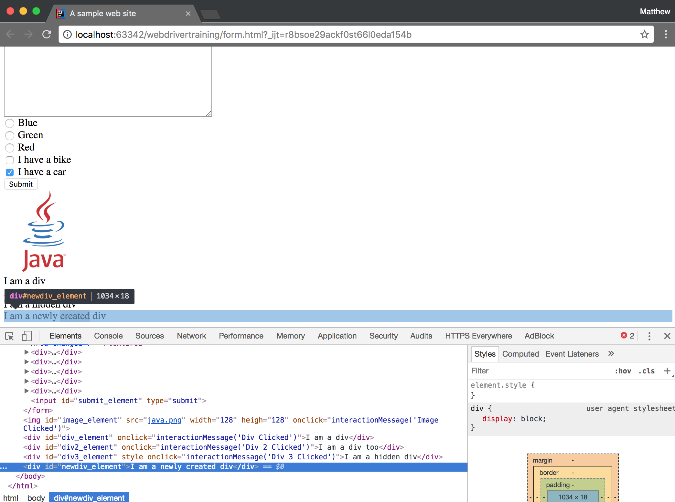Image resolution: width=675 pixels, height=502 pixels.
Task: Reload the page with refresh icon
Action: pos(47,34)
